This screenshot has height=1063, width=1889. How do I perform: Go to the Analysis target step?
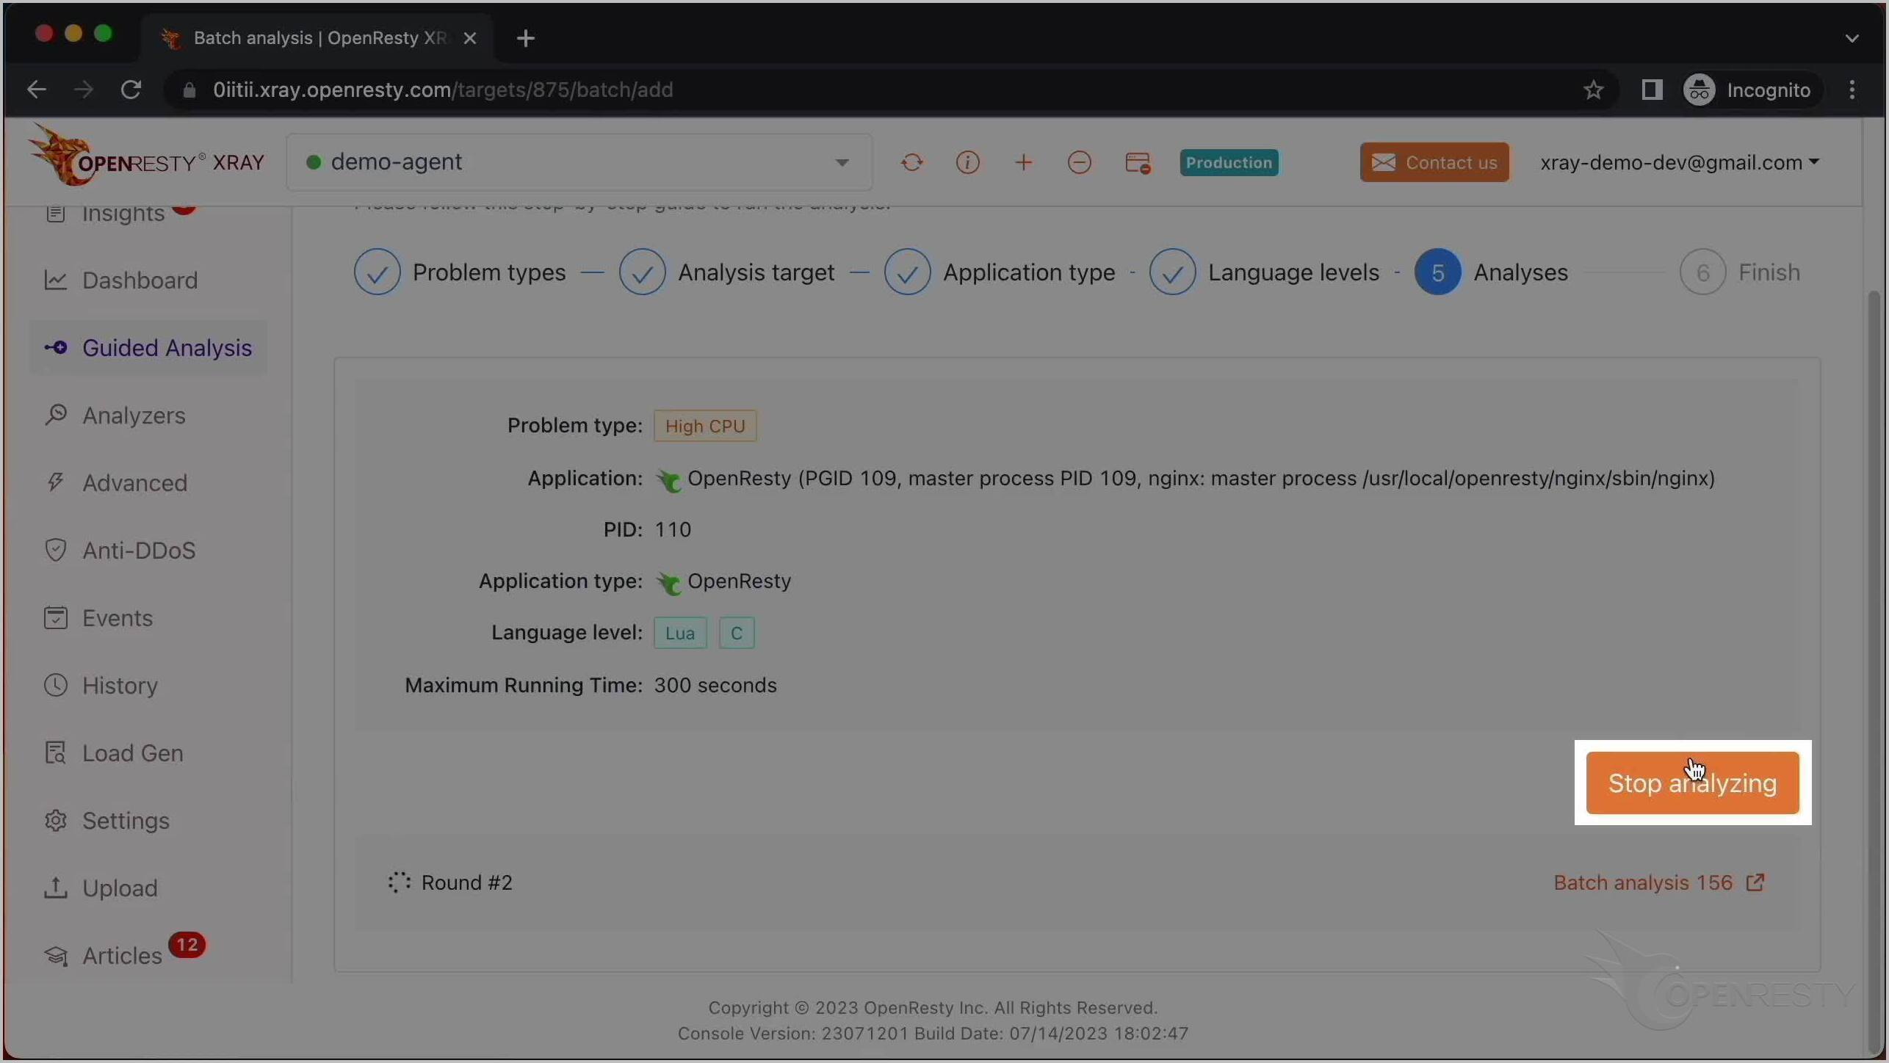coord(726,272)
